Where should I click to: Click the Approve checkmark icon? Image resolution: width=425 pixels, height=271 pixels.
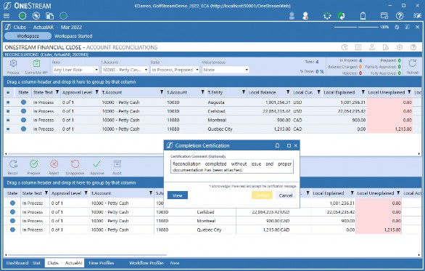96,164
